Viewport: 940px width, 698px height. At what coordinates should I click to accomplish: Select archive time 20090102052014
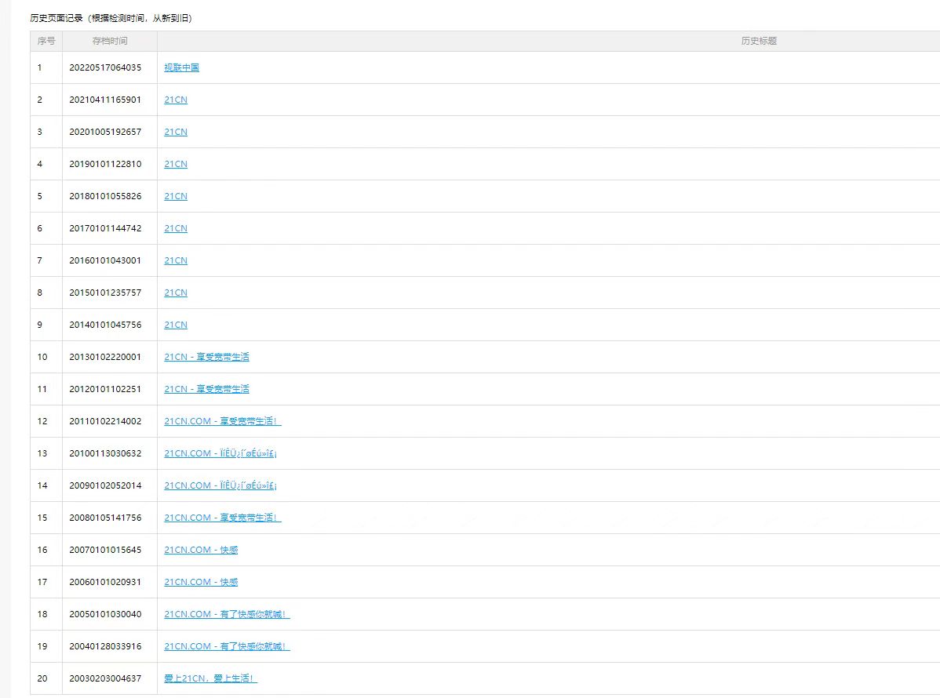click(105, 485)
